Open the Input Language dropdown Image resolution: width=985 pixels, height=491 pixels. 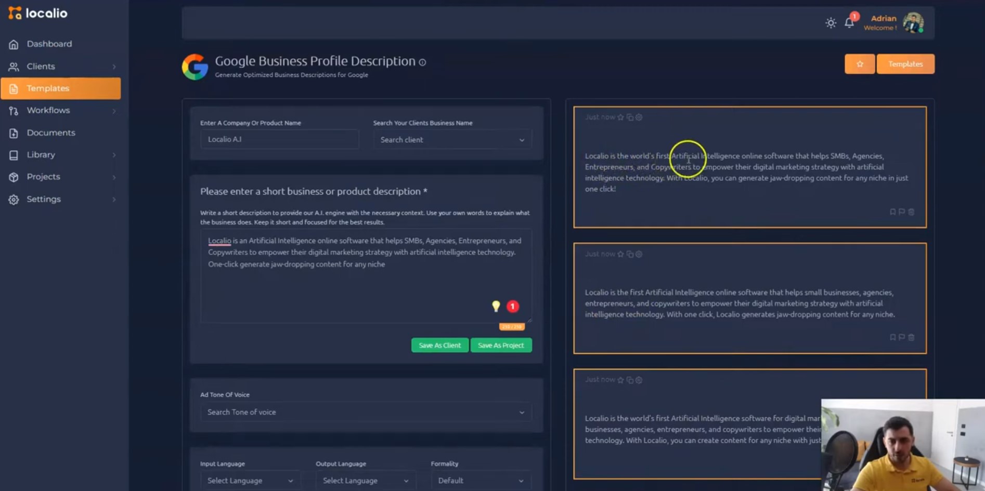[x=250, y=481]
